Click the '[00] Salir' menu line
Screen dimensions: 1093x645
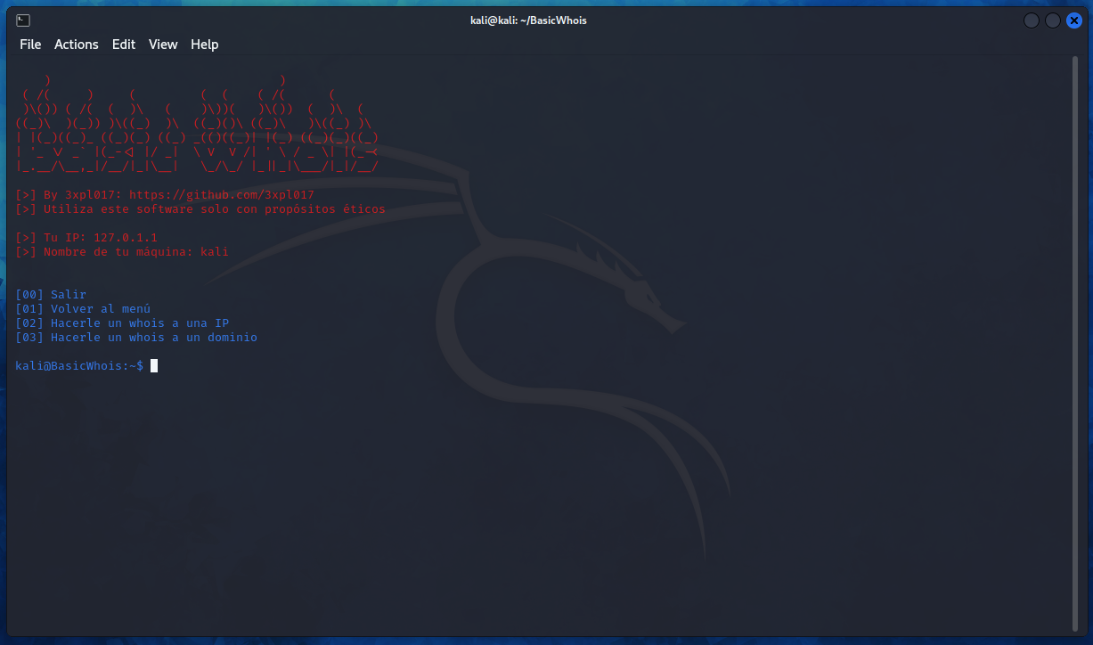pos(51,295)
